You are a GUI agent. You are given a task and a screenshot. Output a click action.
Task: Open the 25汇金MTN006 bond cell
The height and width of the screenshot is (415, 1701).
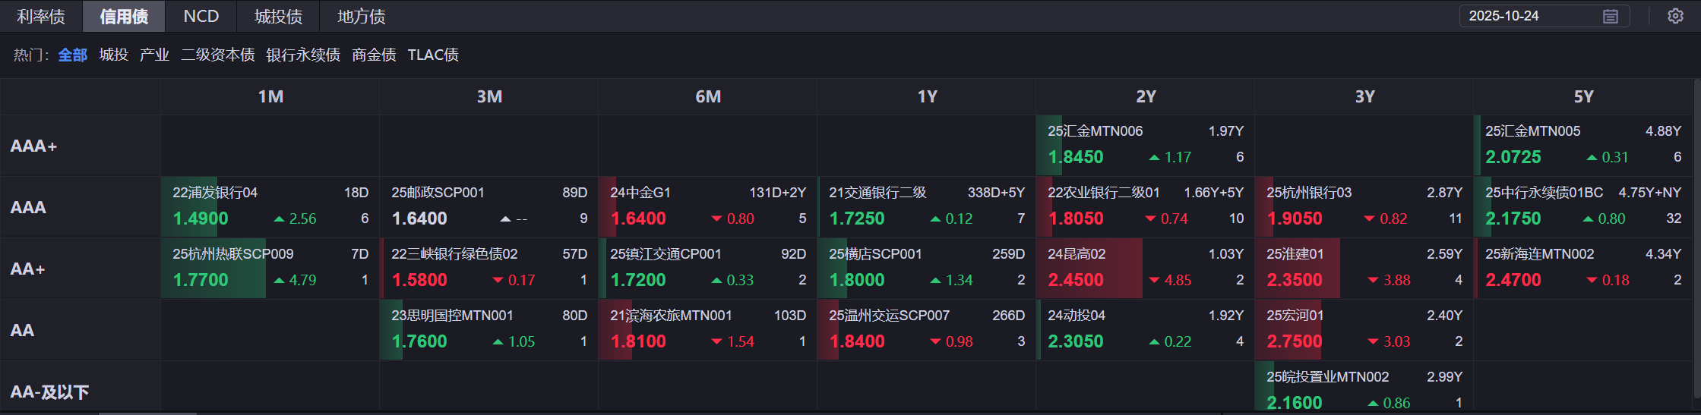(1145, 145)
